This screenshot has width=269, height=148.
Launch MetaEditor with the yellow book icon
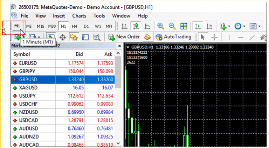pos(147,37)
